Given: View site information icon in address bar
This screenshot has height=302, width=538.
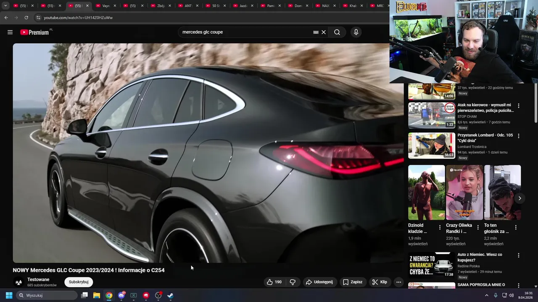Looking at the screenshot, I should 38,18.
